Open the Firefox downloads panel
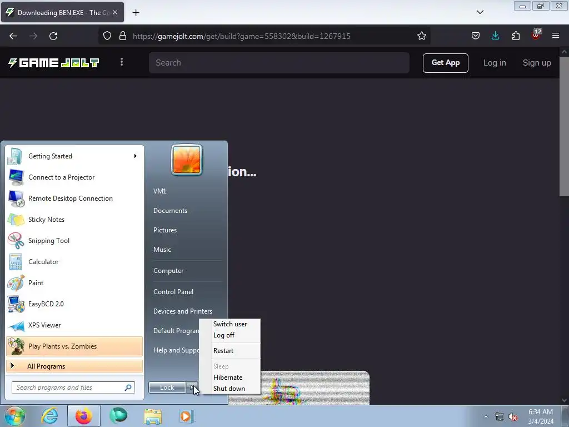 click(495, 36)
